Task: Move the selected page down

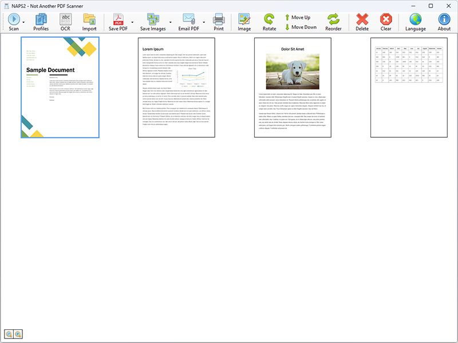Action: point(301,27)
